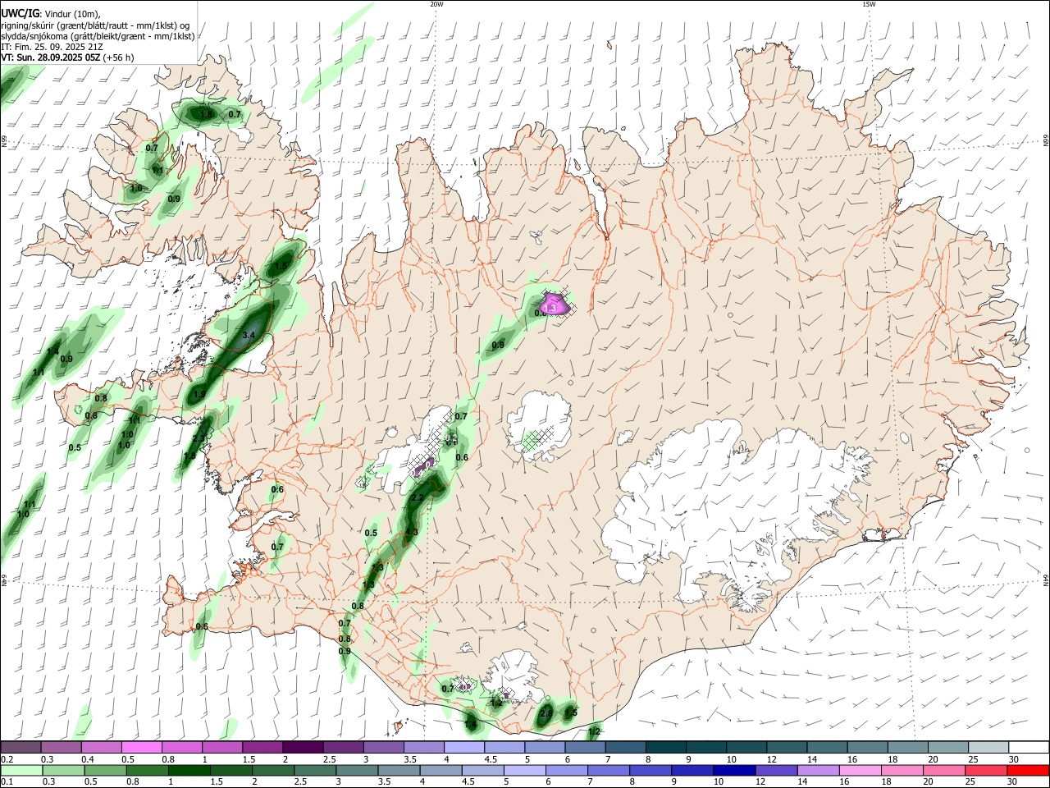
Task: Pick bottom-row pale green swatch between 0.1 and 0.3
Action: click(x=21, y=770)
